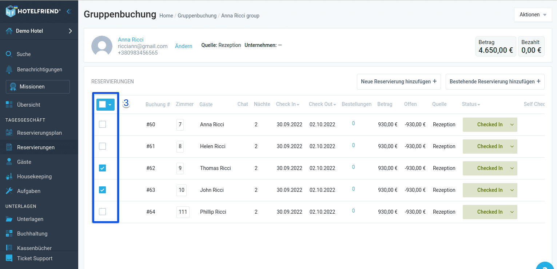Click room number 7 box

point(180,124)
